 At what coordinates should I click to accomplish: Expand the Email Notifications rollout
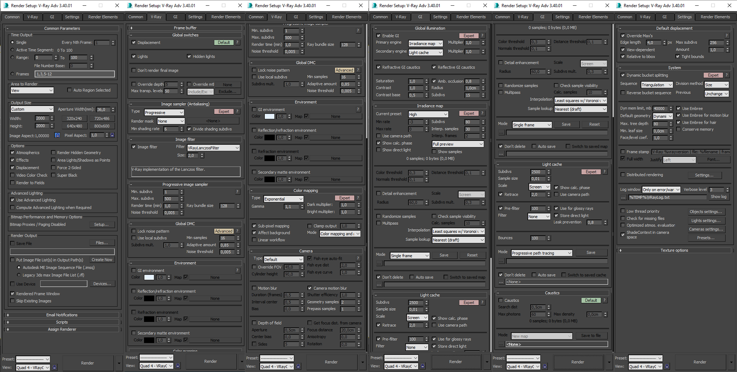[8, 315]
